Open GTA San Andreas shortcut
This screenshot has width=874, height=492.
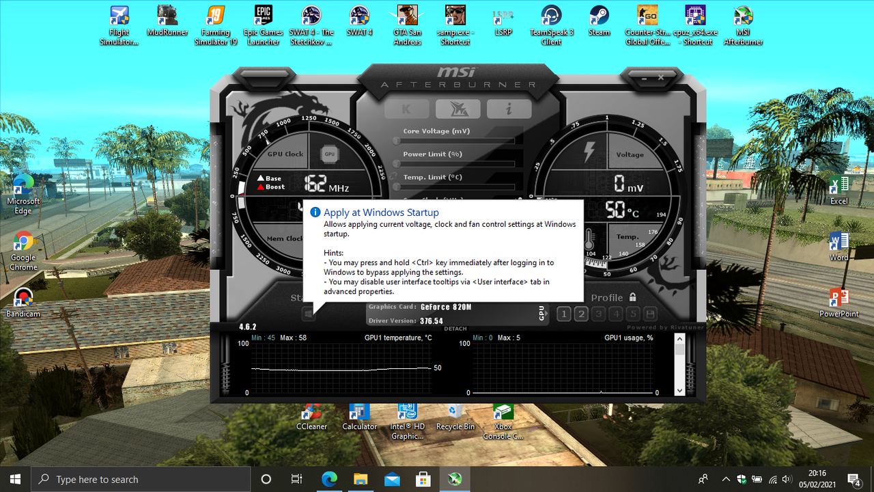[407, 26]
